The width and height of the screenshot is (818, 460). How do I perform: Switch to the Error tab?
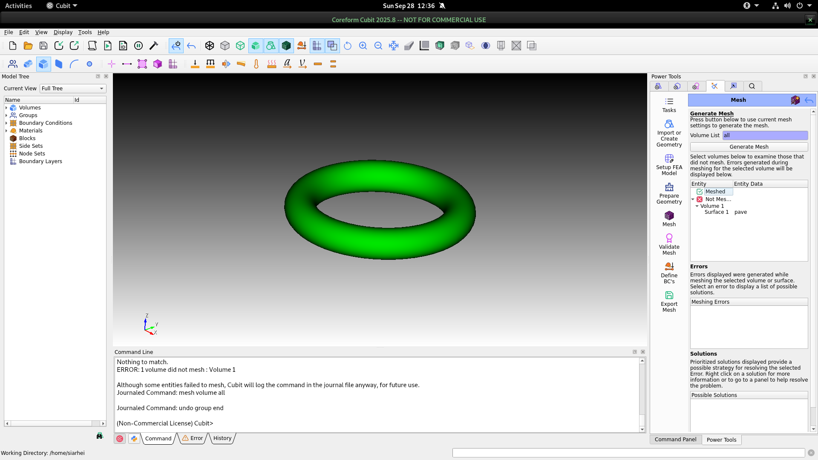193,438
